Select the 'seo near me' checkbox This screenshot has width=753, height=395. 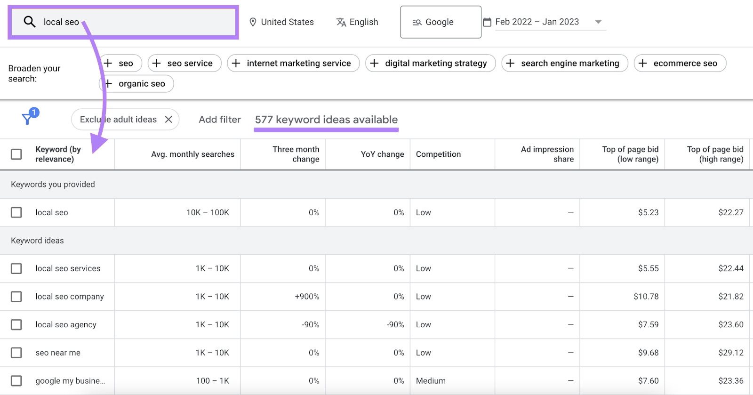click(16, 353)
